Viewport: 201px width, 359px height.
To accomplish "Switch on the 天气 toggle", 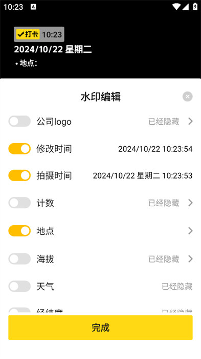I will [19, 286].
